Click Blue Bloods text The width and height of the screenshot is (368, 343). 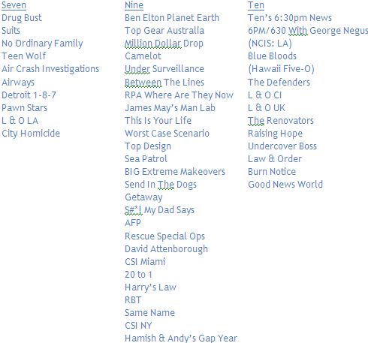point(272,56)
